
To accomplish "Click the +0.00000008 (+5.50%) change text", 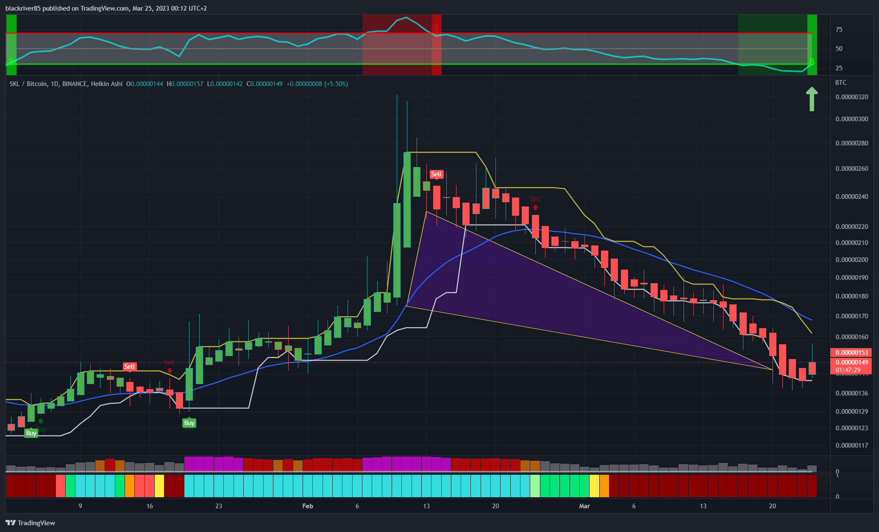I will pos(317,84).
